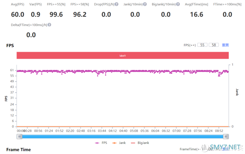The height and width of the screenshot is (154, 245).
Task: Grab the right handle of the time range slider
Action: [x=226, y=137]
